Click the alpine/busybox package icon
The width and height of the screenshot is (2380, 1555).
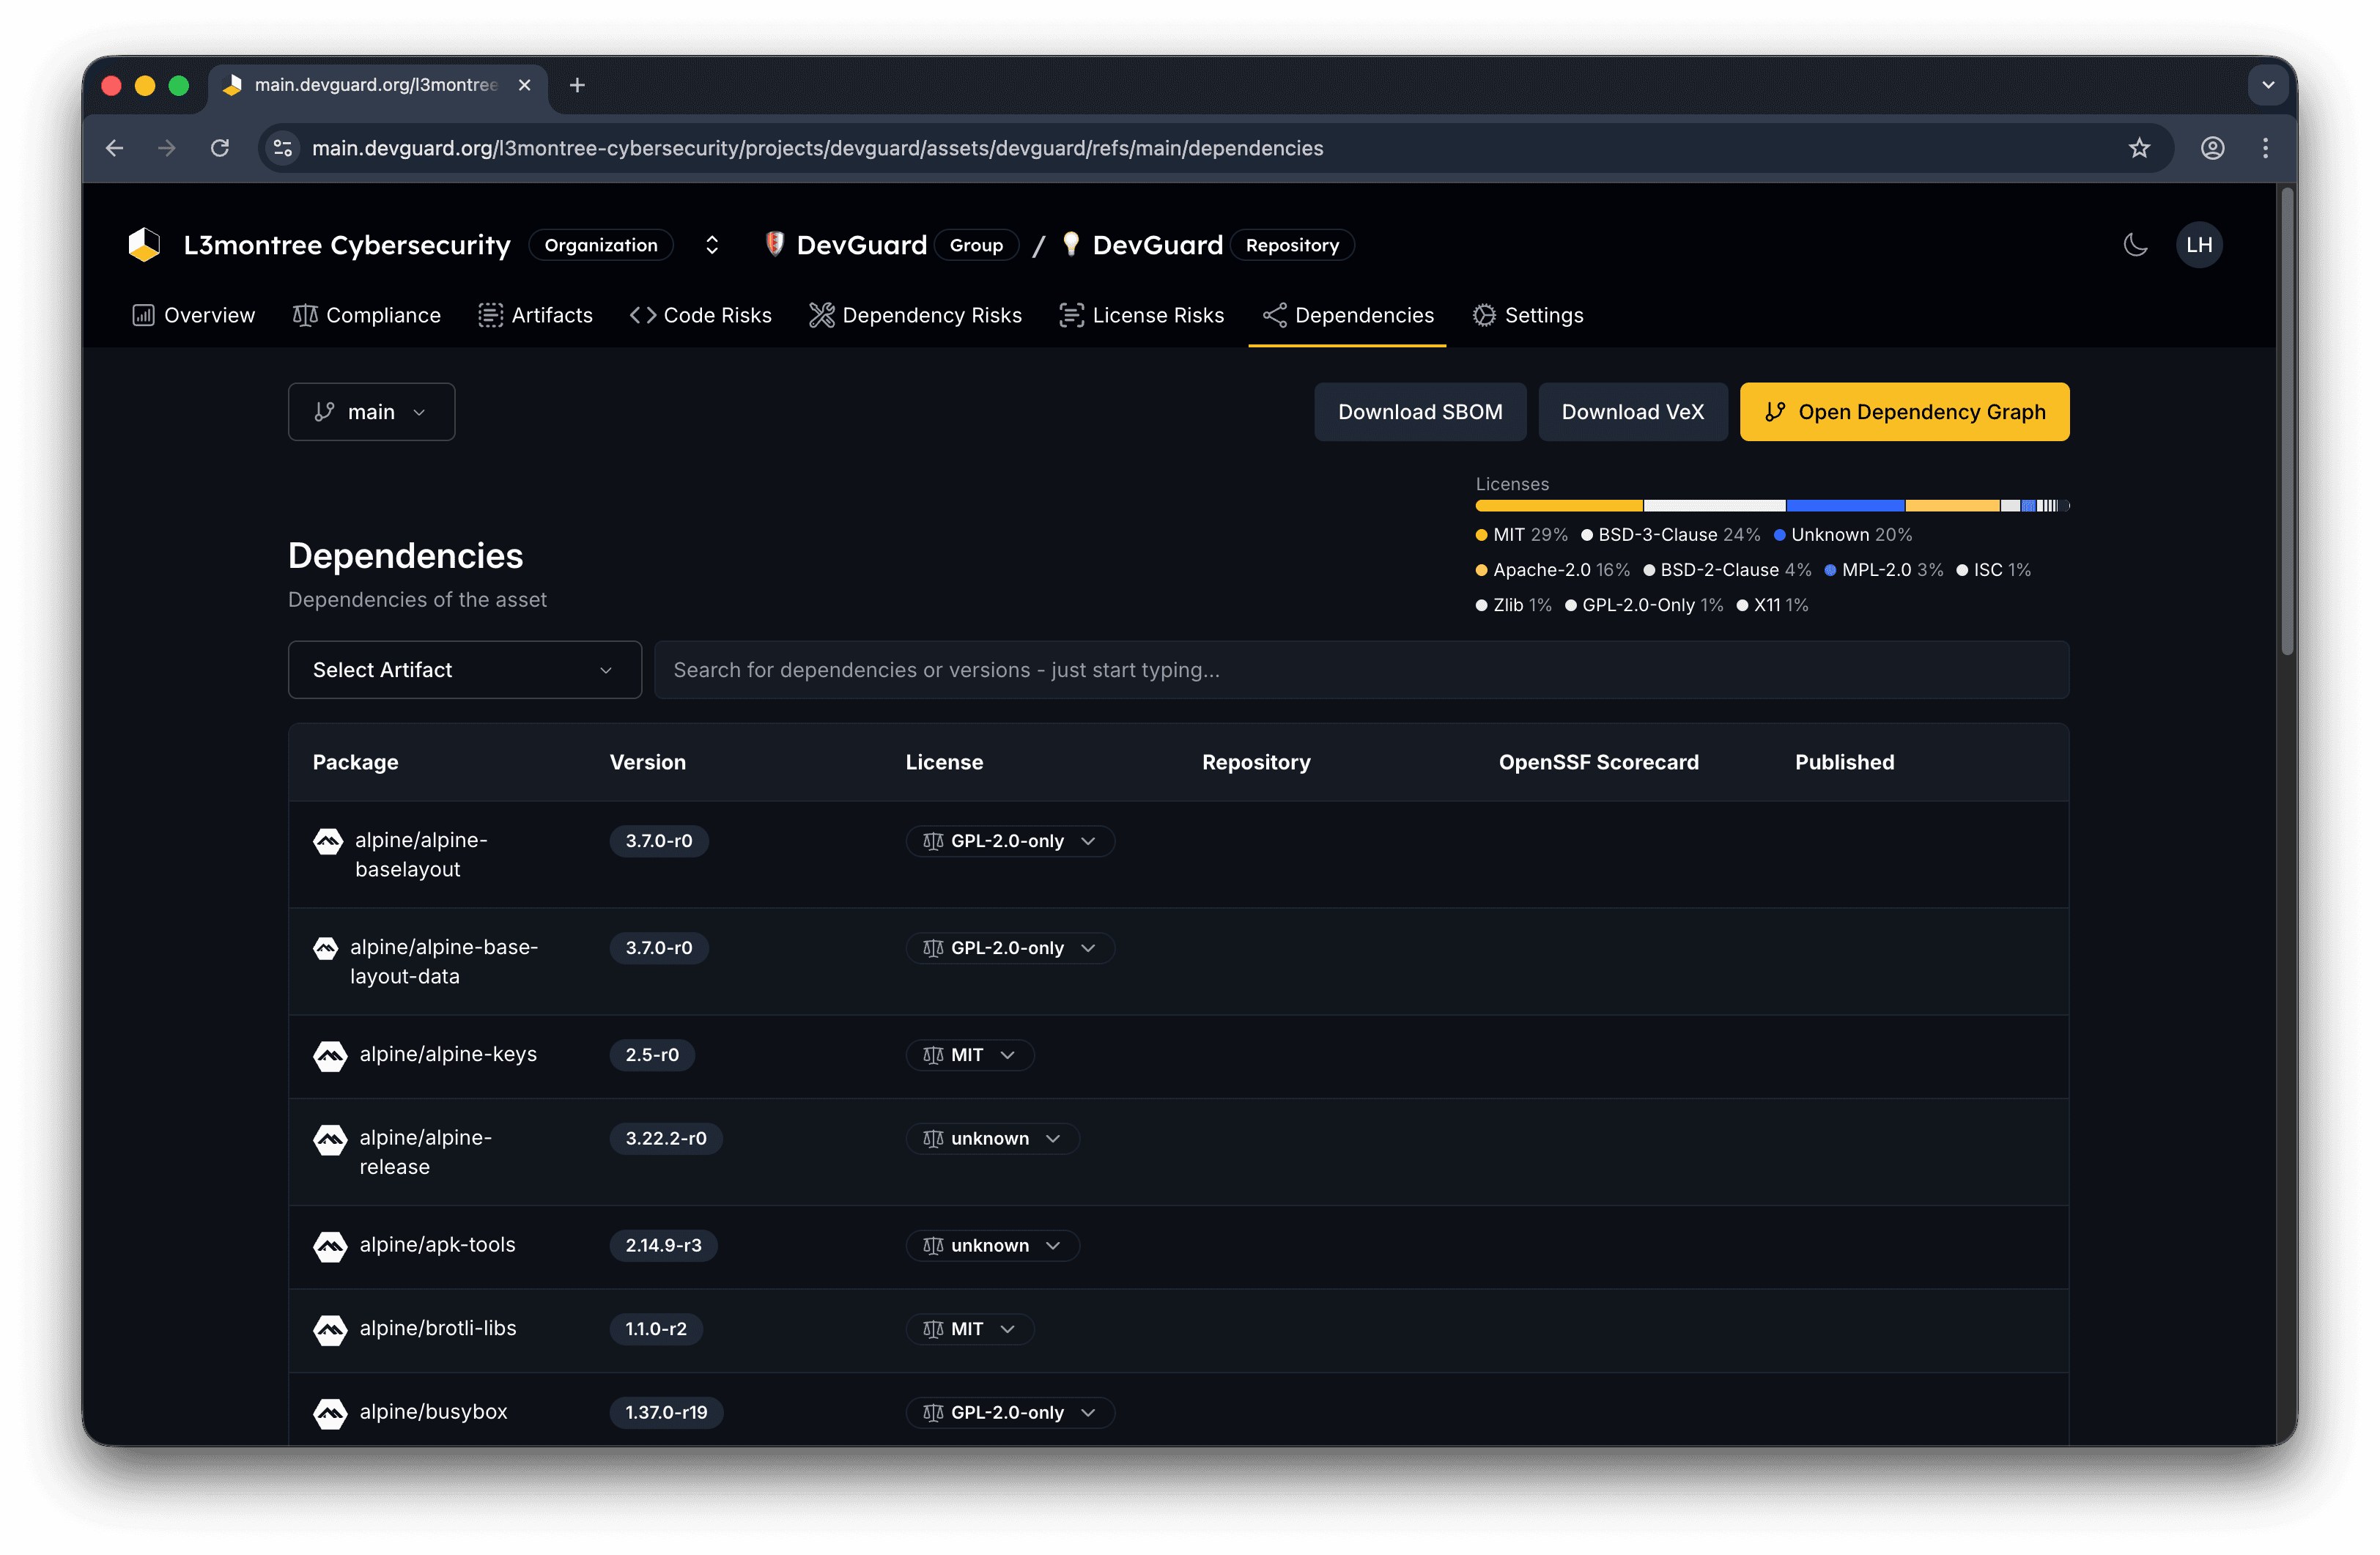point(330,1414)
